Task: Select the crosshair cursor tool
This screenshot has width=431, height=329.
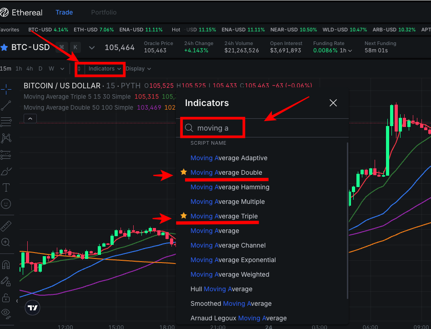Action: coord(6,89)
